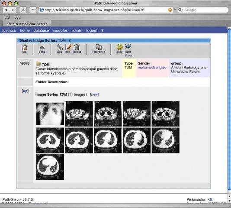231x208 pixels.
Task: Open the ipath.ch menu item
Action: pyautogui.click(x=9, y=31)
